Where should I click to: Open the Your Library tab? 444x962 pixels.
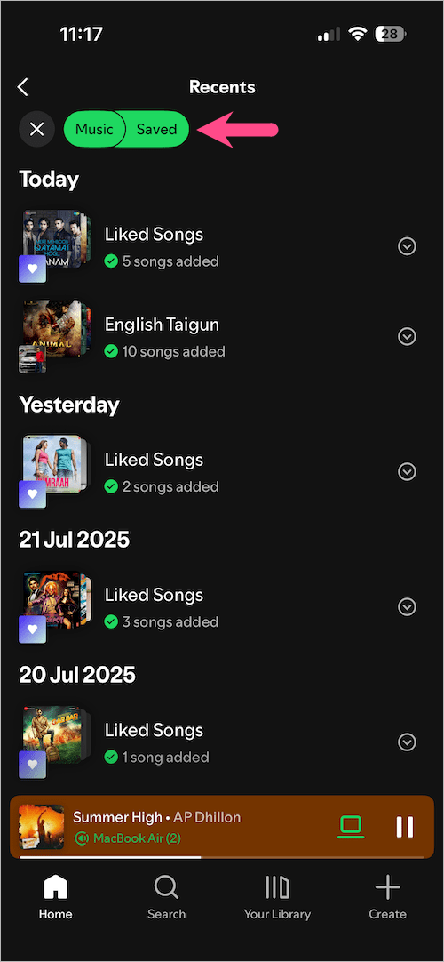277,897
